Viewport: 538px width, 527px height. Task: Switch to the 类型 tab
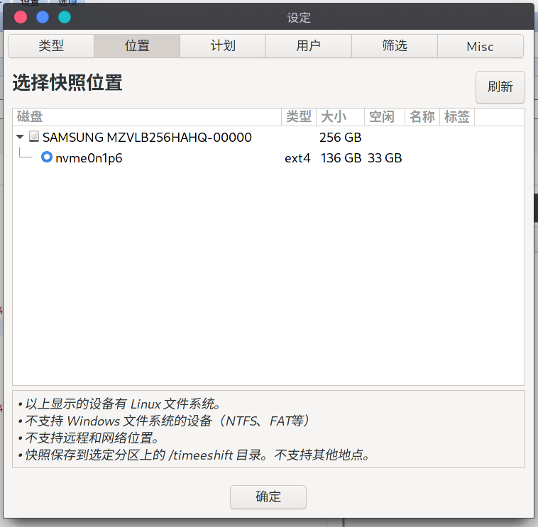coord(51,46)
